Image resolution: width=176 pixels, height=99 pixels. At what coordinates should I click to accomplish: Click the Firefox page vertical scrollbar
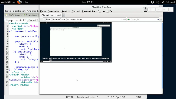[162, 58]
